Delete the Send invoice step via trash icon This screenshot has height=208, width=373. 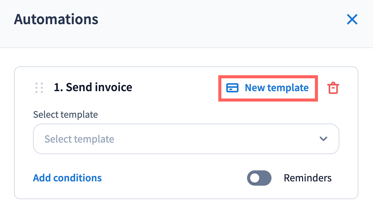[x=333, y=88]
